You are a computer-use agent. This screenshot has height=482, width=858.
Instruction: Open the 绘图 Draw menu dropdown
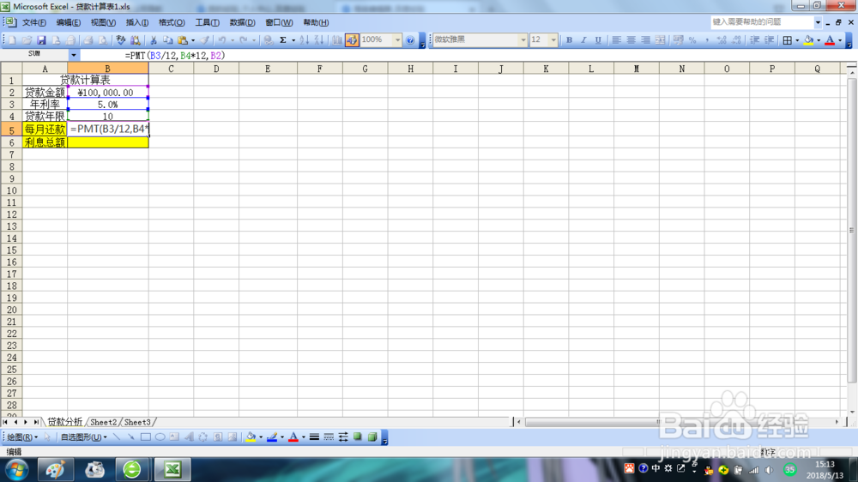pyautogui.click(x=22, y=437)
